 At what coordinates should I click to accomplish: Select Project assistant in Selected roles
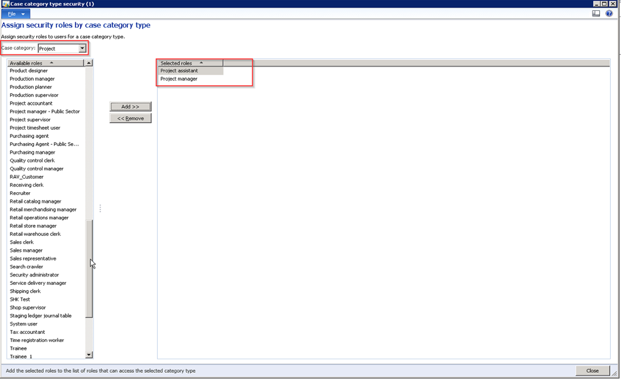pyautogui.click(x=179, y=71)
